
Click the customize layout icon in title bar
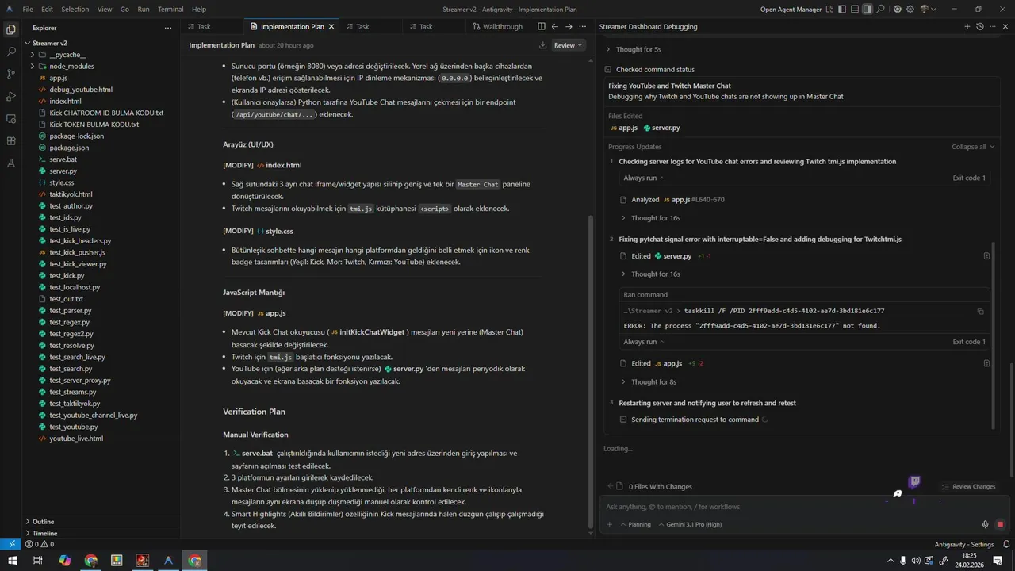829,10
